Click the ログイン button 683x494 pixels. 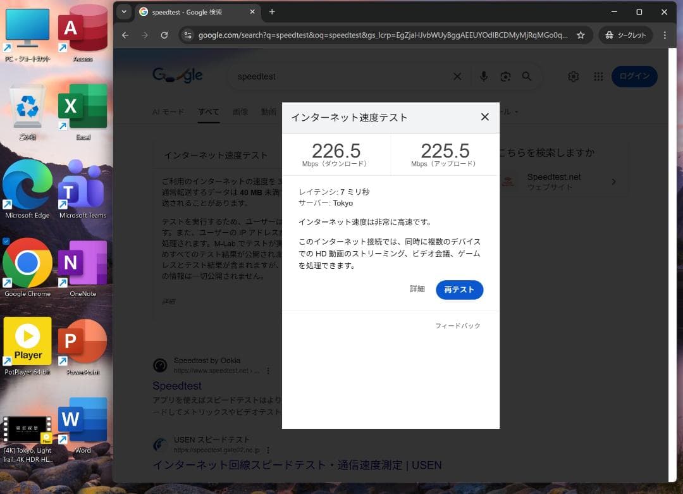coord(634,76)
